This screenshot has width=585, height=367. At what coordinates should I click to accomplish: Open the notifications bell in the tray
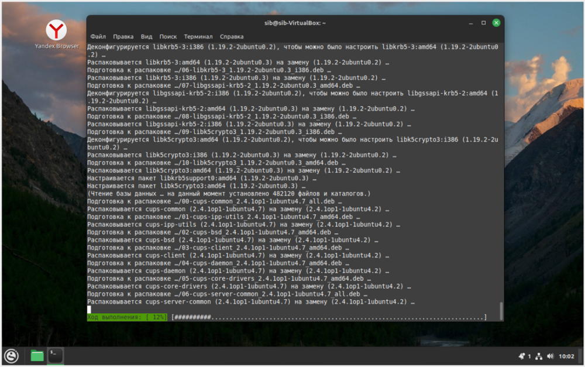coord(522,356)
